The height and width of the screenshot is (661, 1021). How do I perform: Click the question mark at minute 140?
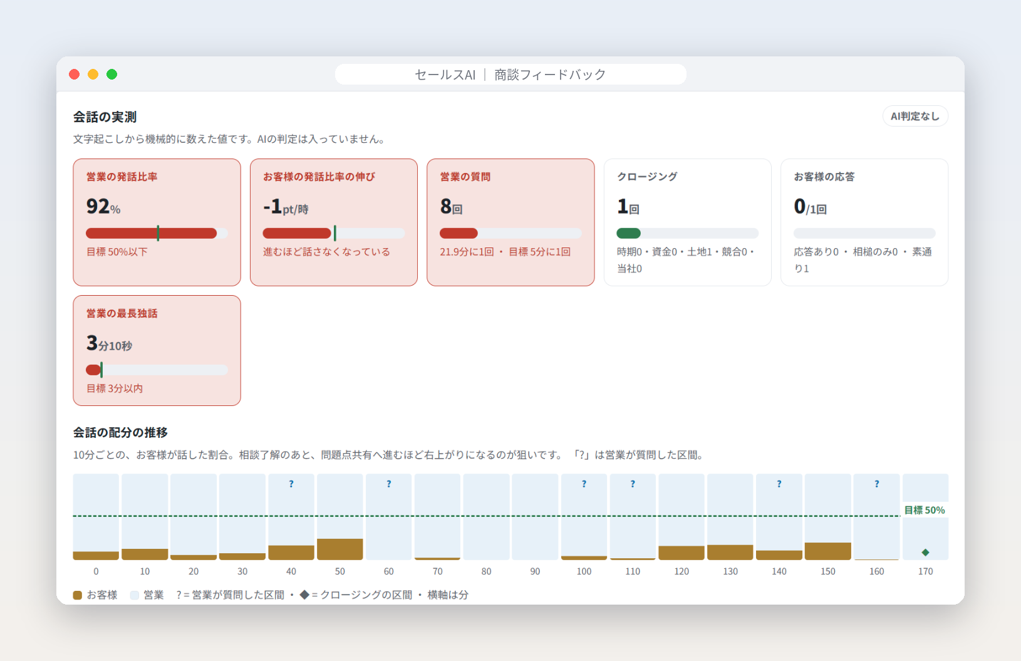tap(779, 484)
